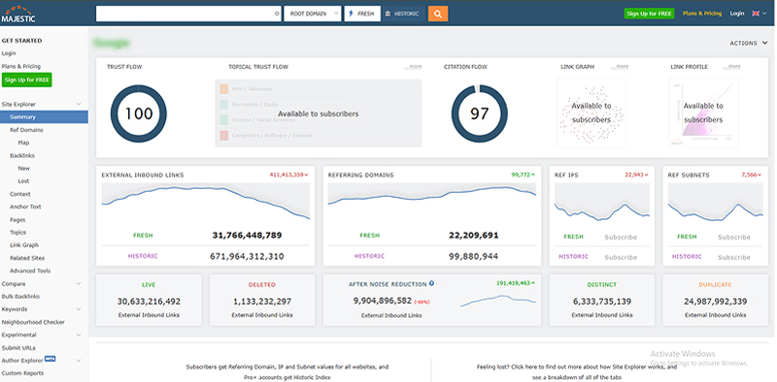This screenshot has width=777, height=382.
Task: Click the Live 30,633,216,492 links card
Action: point(149,301)
